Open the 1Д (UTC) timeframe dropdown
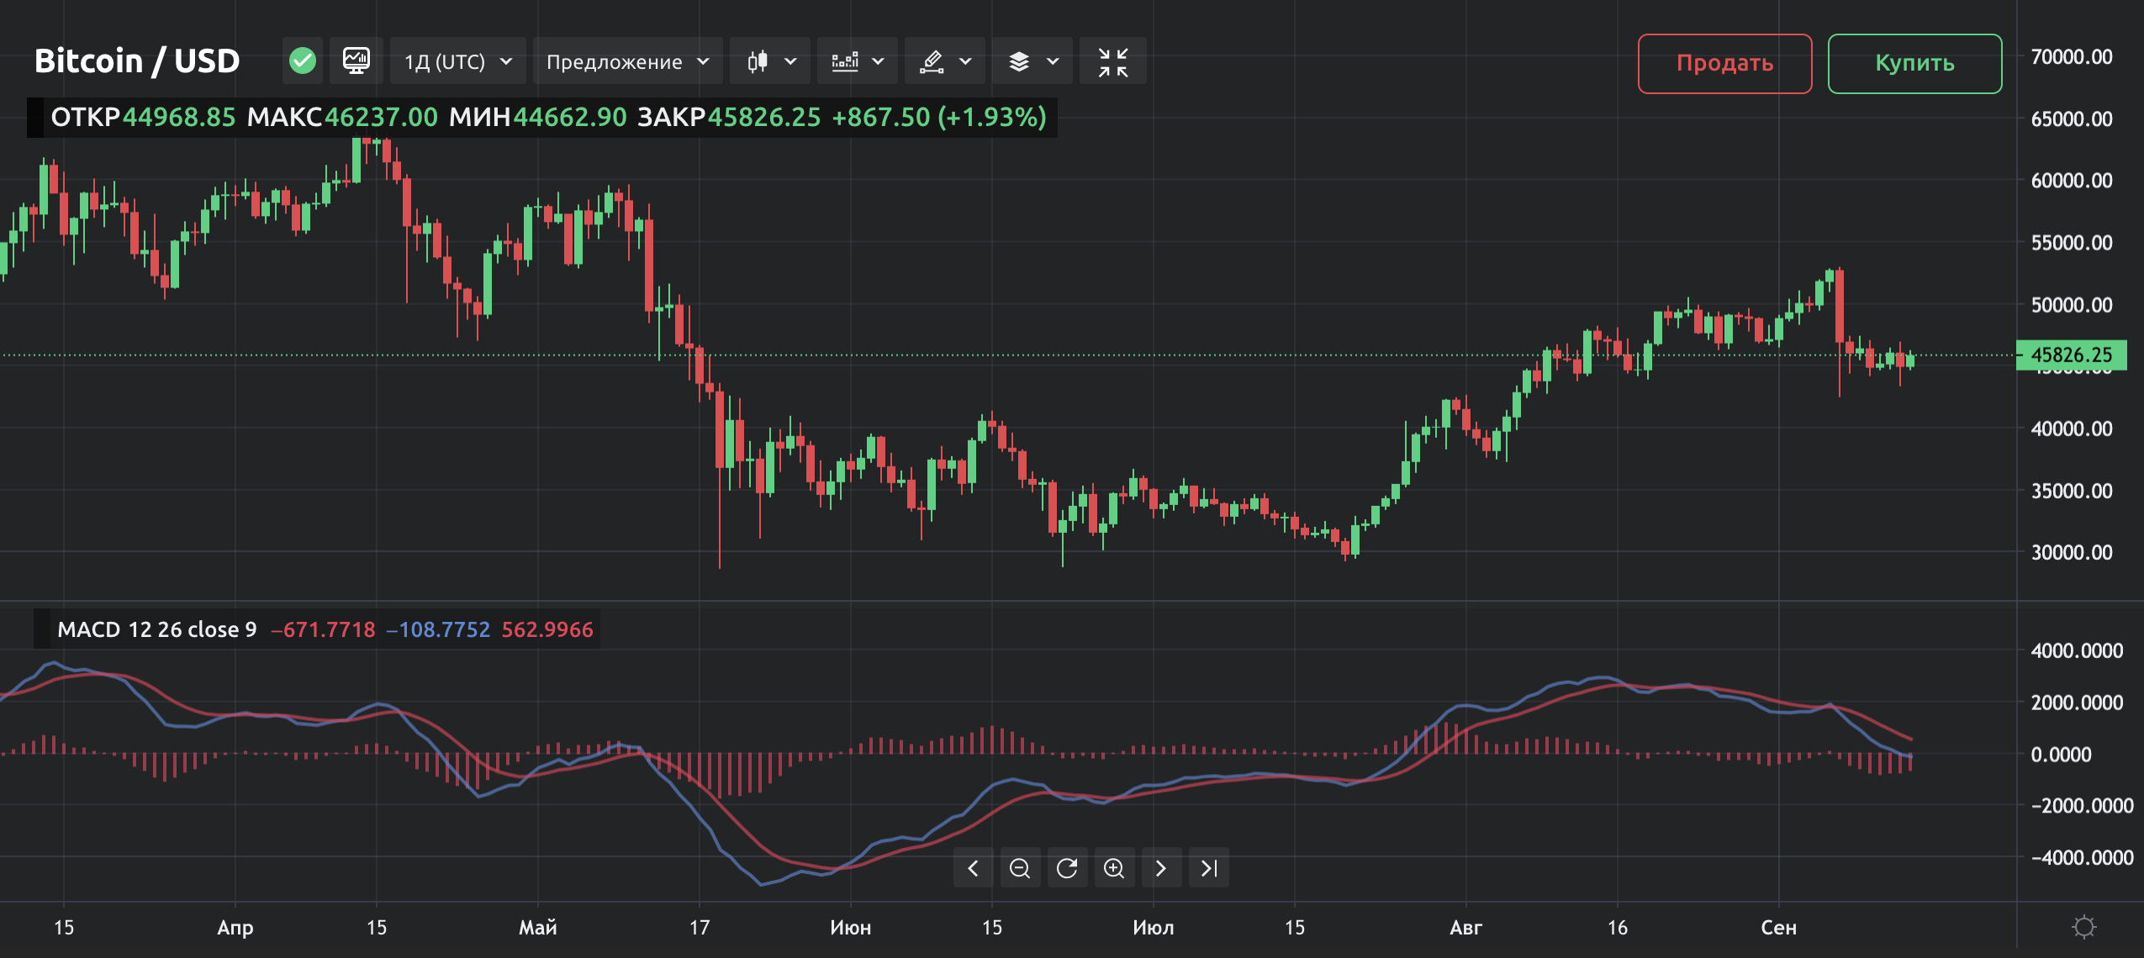Screen dimensions: 2144x958 point(458,61)
